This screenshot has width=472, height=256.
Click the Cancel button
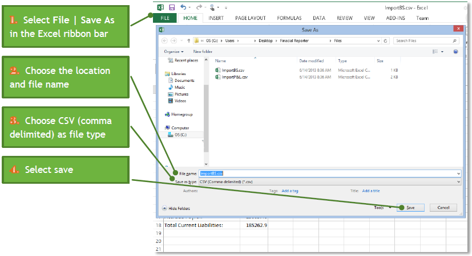443,208
